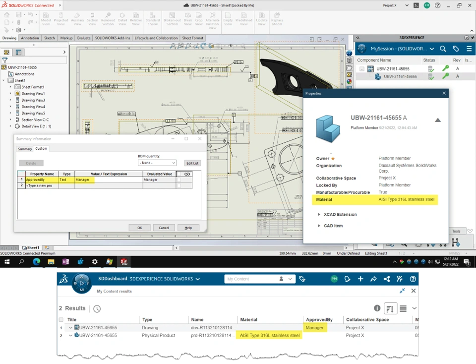Click the Model View toolbar icon

coord(46,19)
